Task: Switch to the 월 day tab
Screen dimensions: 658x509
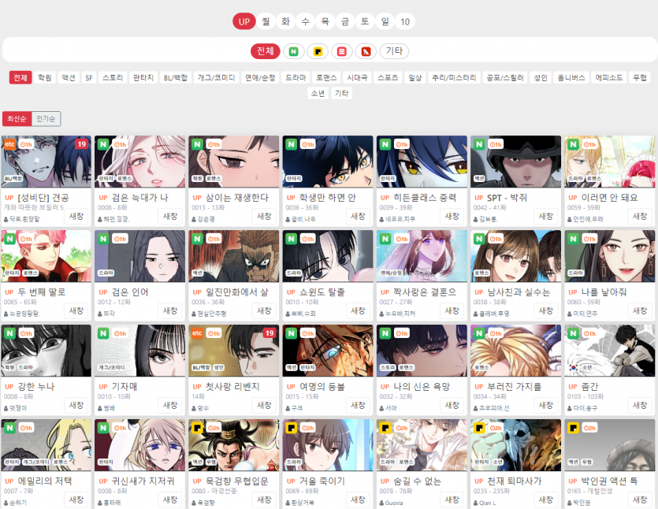Action: tap(265, 21)
